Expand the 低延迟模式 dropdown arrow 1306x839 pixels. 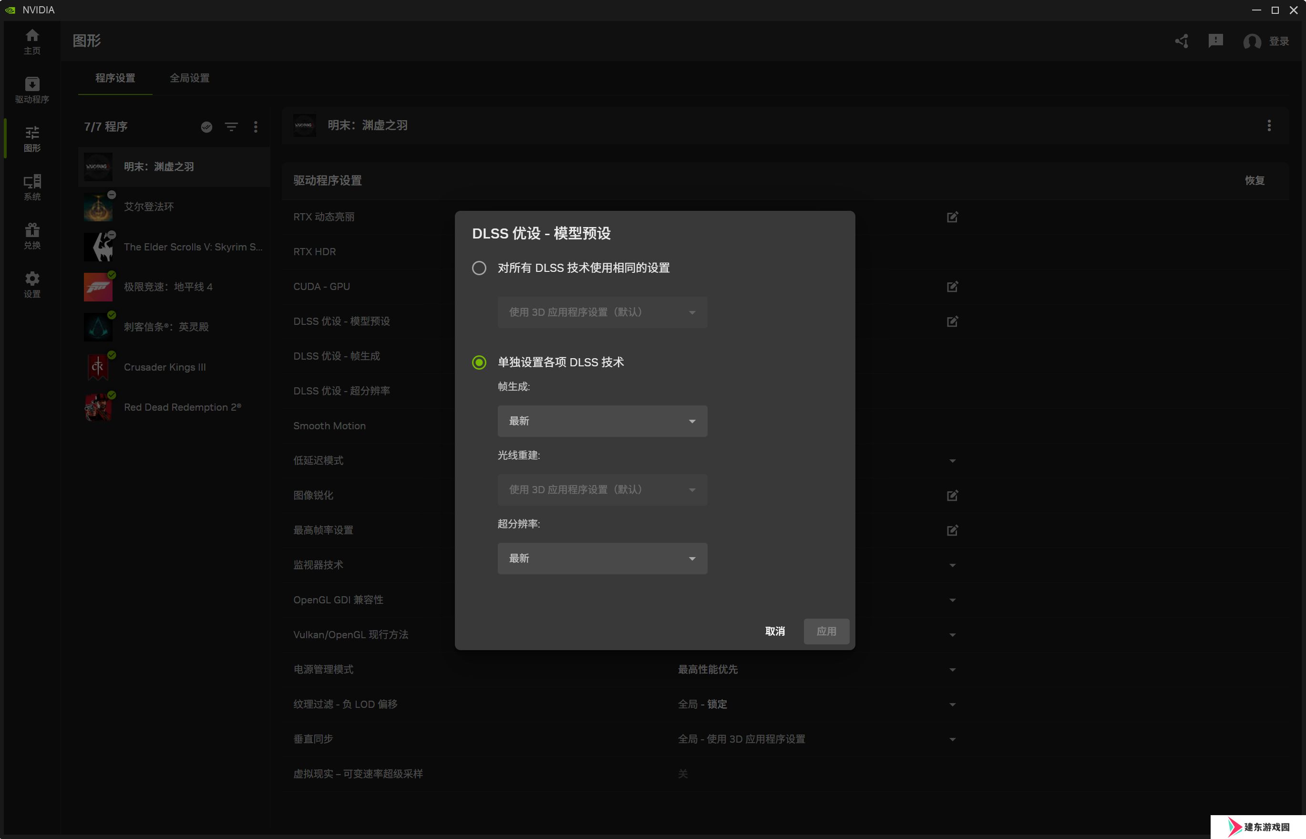tap(952, 461)
